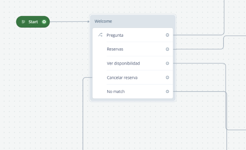
Task: Click the connector line leaving Pregunta port
Action: [198, 35]
